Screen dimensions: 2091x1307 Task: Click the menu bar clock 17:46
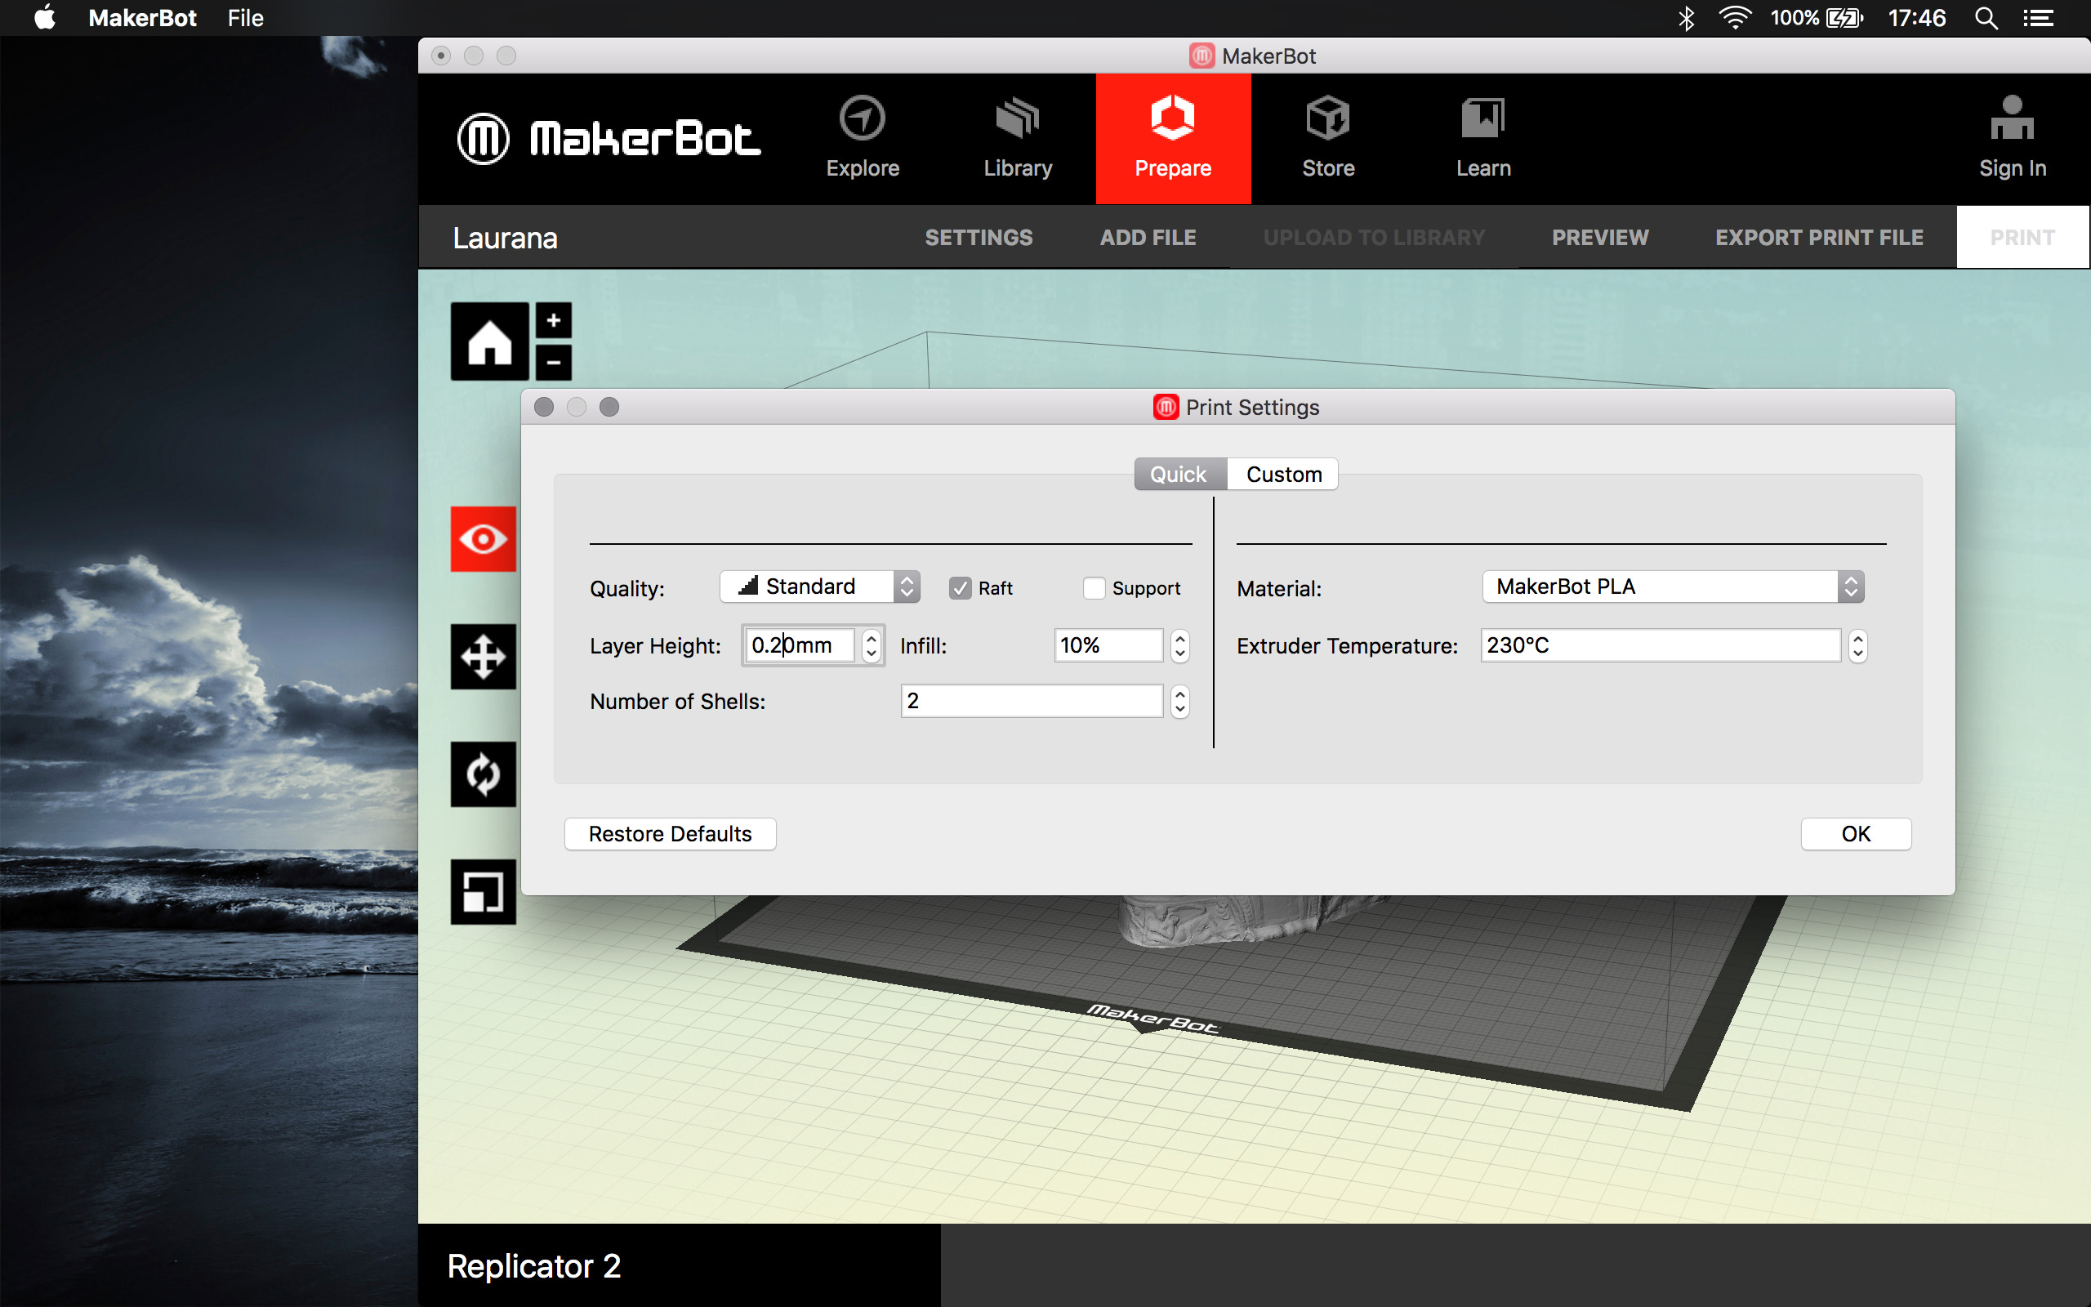click(x=1916, y=17)
